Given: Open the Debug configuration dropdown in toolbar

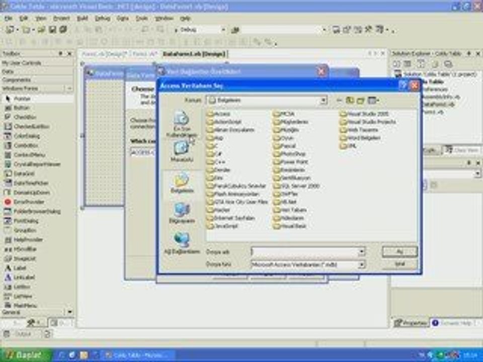Looking at the screenshot, I should [x=223, y=30].
